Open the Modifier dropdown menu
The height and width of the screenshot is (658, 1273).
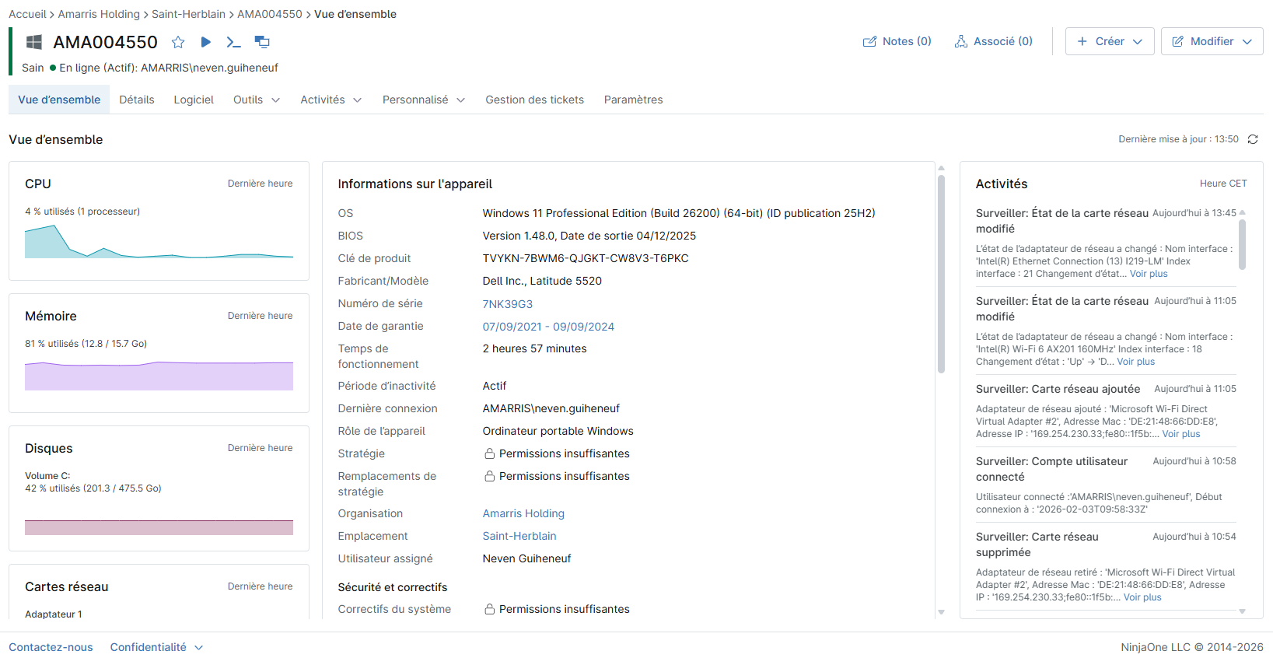click(1212, 41)
